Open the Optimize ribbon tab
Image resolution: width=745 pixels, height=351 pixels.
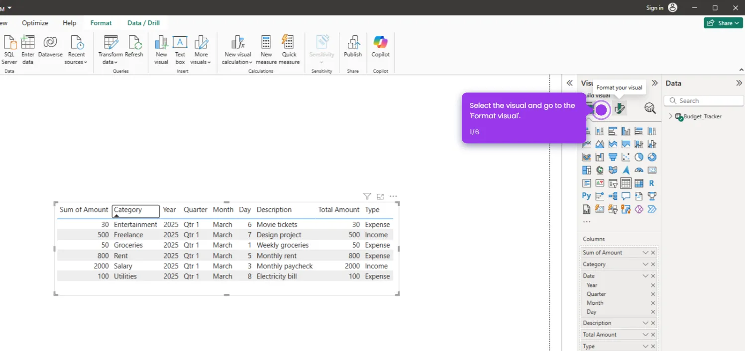[35, 23]
